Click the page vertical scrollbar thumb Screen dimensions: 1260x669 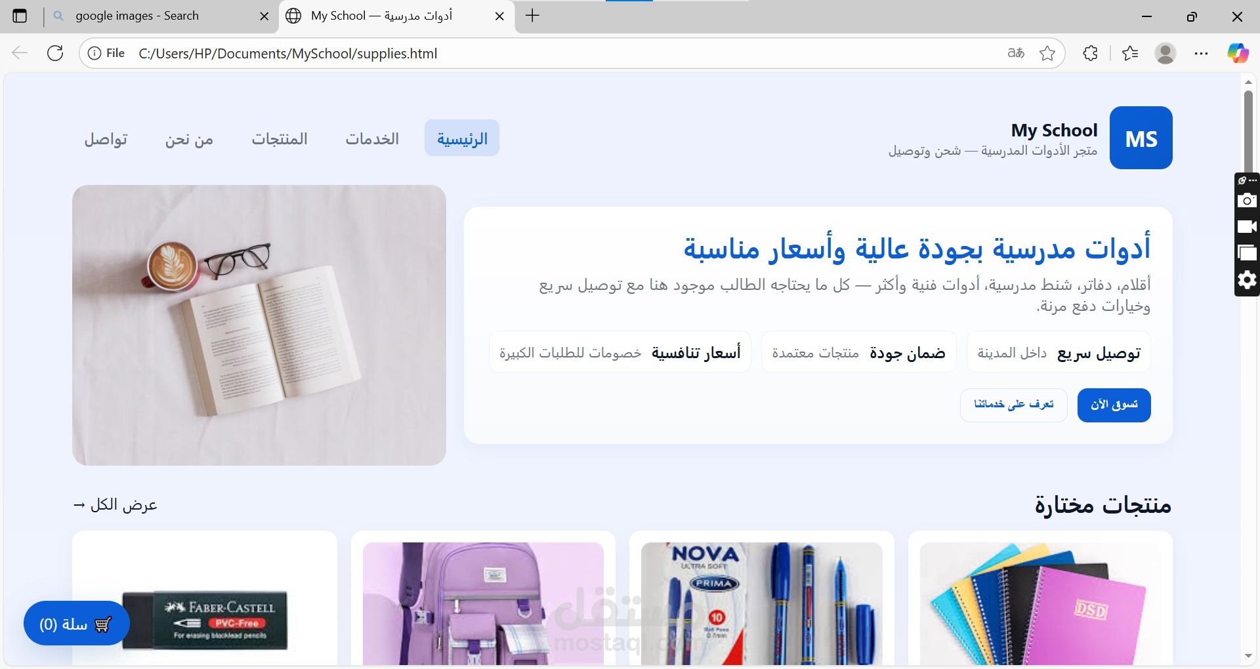(x=1248, y=131)
